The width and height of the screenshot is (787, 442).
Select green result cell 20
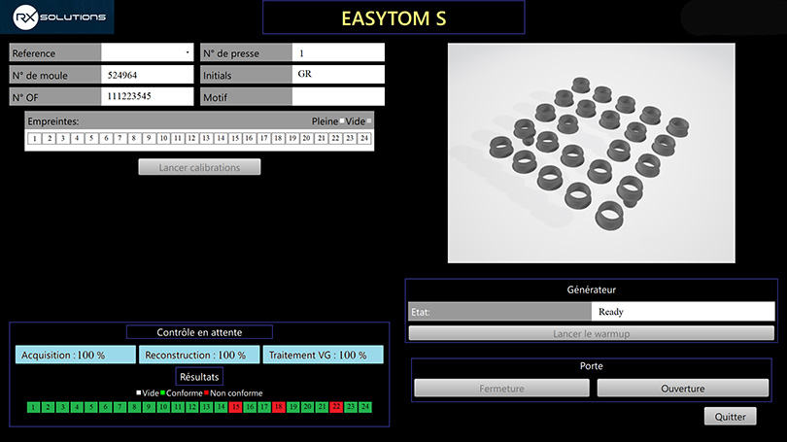308,407
